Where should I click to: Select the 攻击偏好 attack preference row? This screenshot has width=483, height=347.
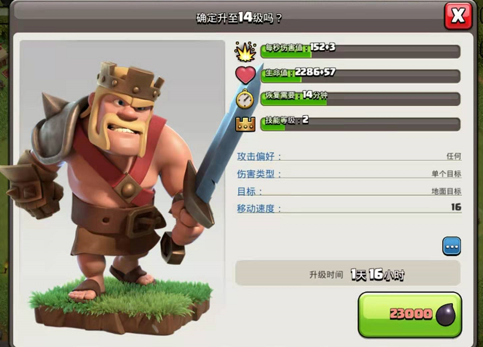(349, 156)
